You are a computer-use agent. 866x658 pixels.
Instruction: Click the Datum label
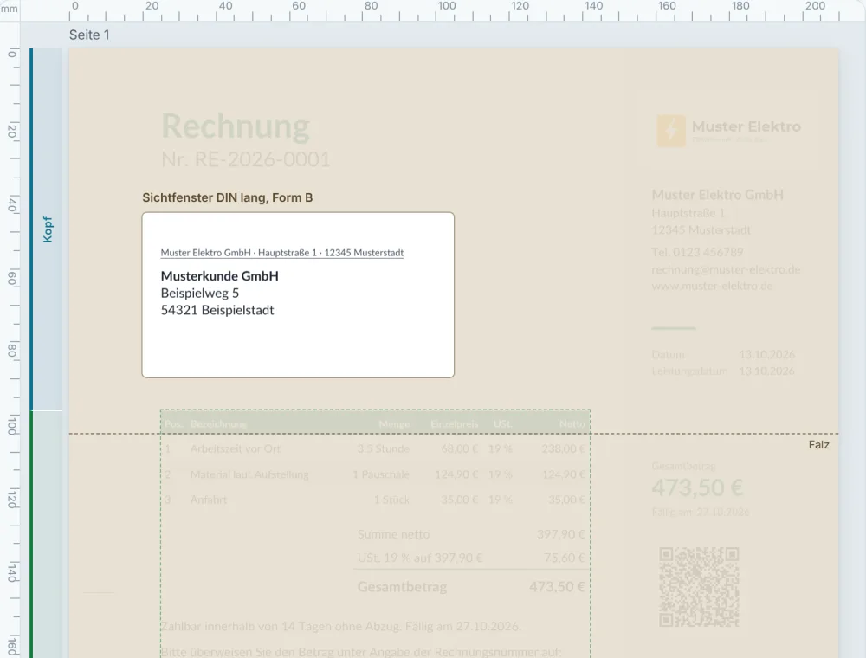(668, 354)
